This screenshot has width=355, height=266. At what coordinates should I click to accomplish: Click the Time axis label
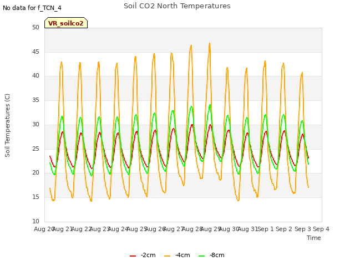pyautogui.click(x=314, y=238)
